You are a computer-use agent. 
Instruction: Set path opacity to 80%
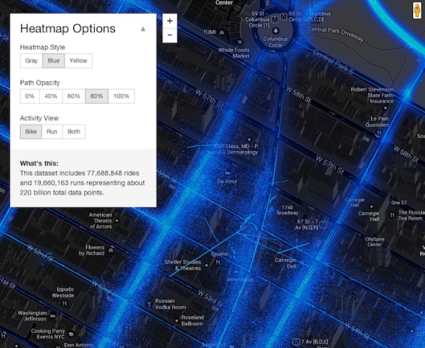point(97,96)
